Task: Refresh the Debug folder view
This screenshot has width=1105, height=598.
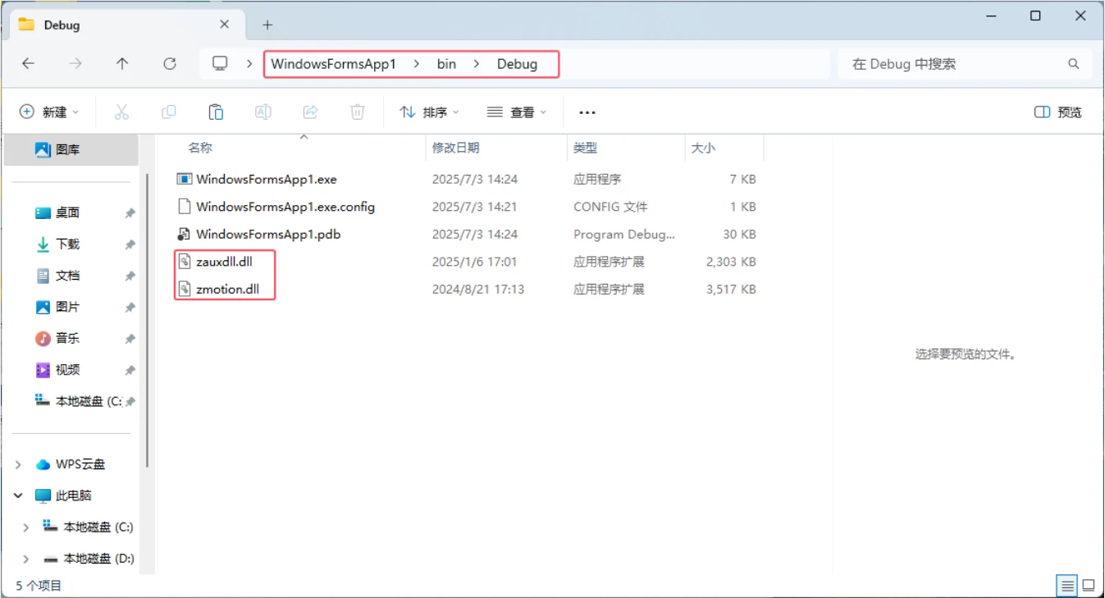Action: pyautogui.click(x=171, y=63)
